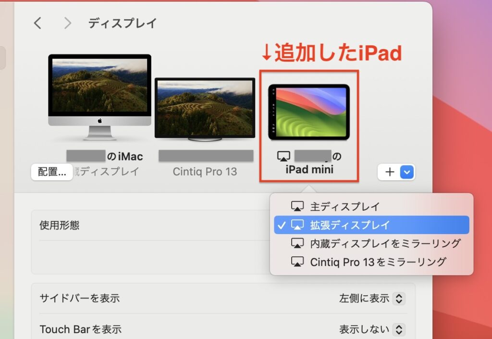Click the のiMac name label
This screenshot has height=339, width=492.
(x=125, y=156)
